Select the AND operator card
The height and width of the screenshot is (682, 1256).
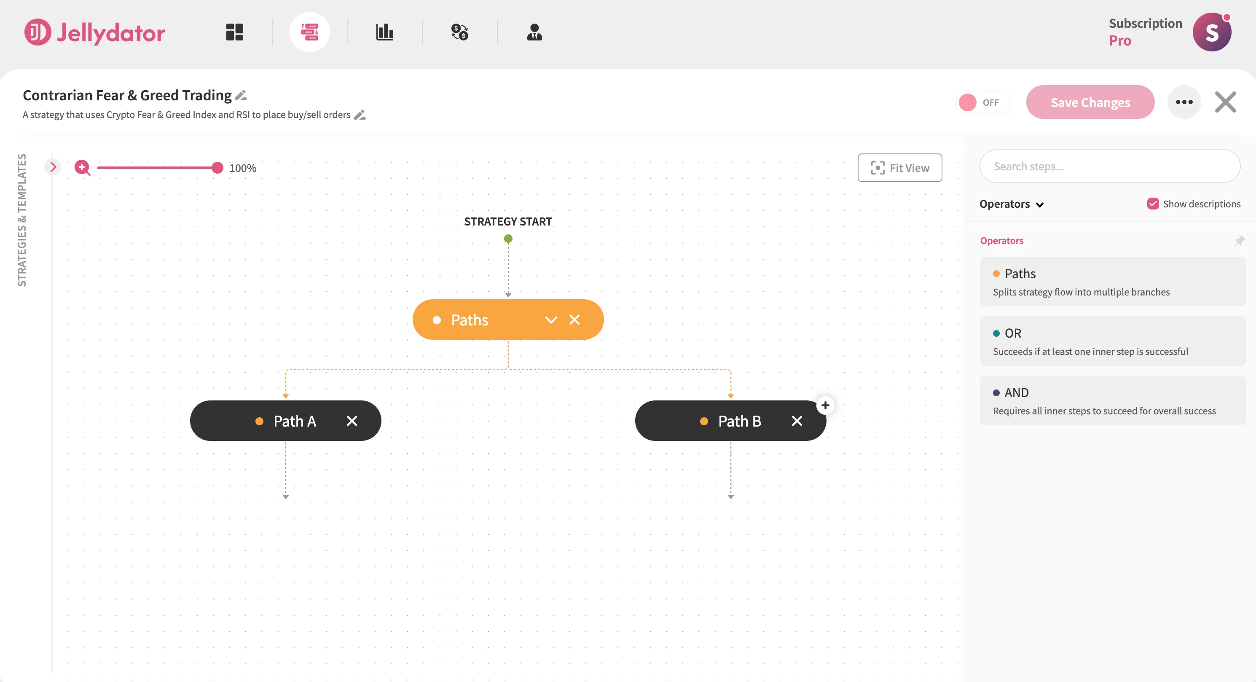1113,401
